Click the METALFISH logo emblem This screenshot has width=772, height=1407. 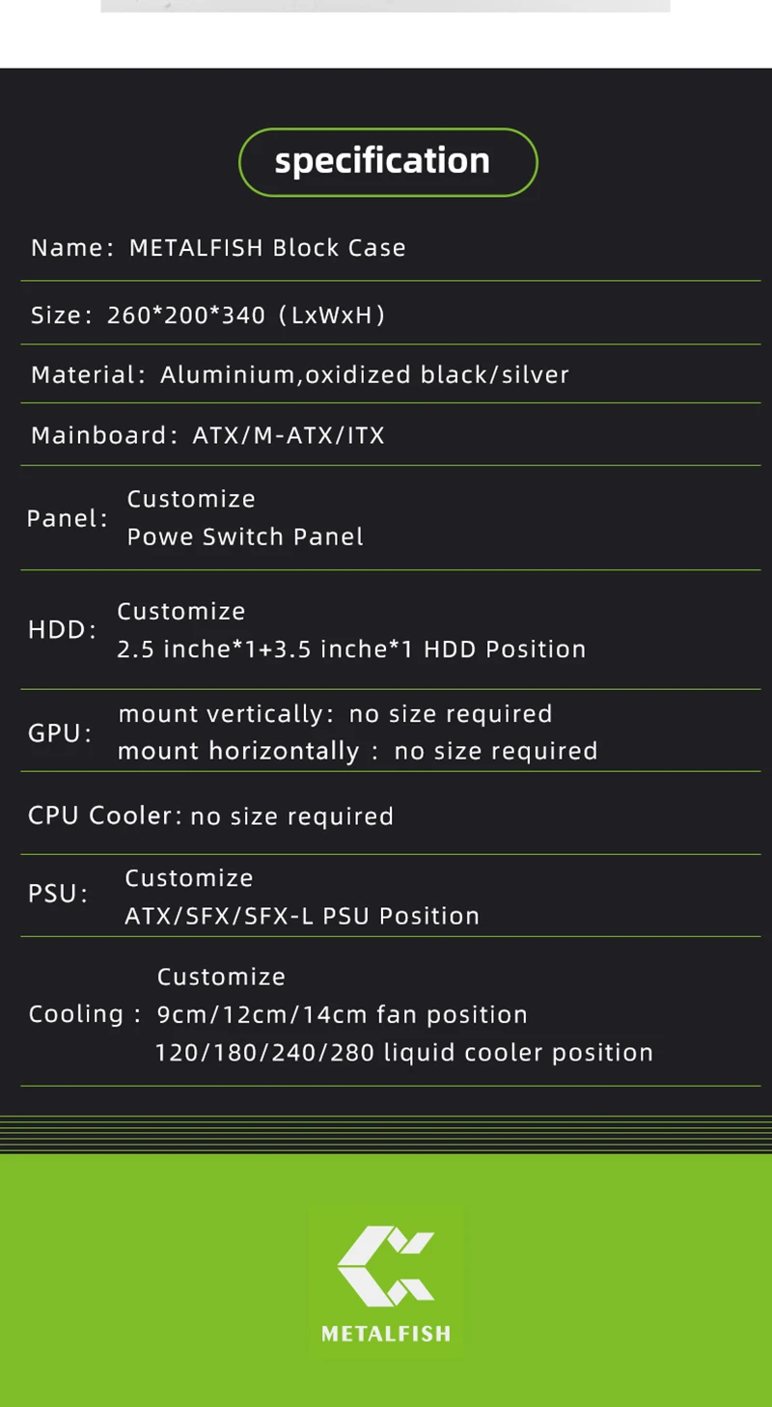(386, 1264)
